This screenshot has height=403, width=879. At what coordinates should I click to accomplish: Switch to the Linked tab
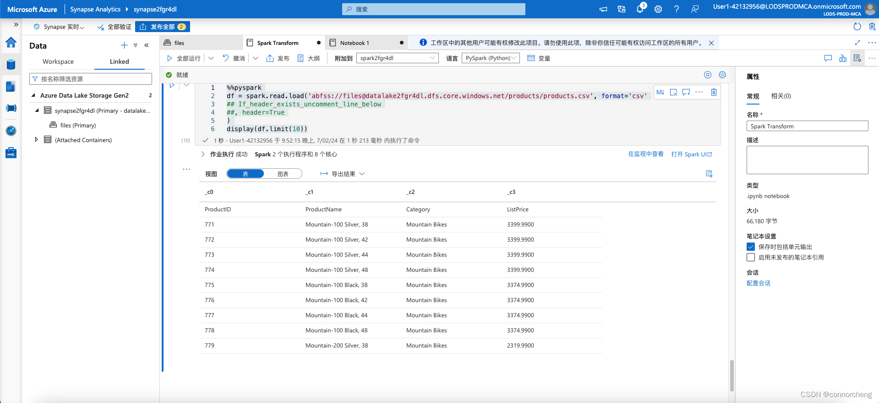[120, 61]
